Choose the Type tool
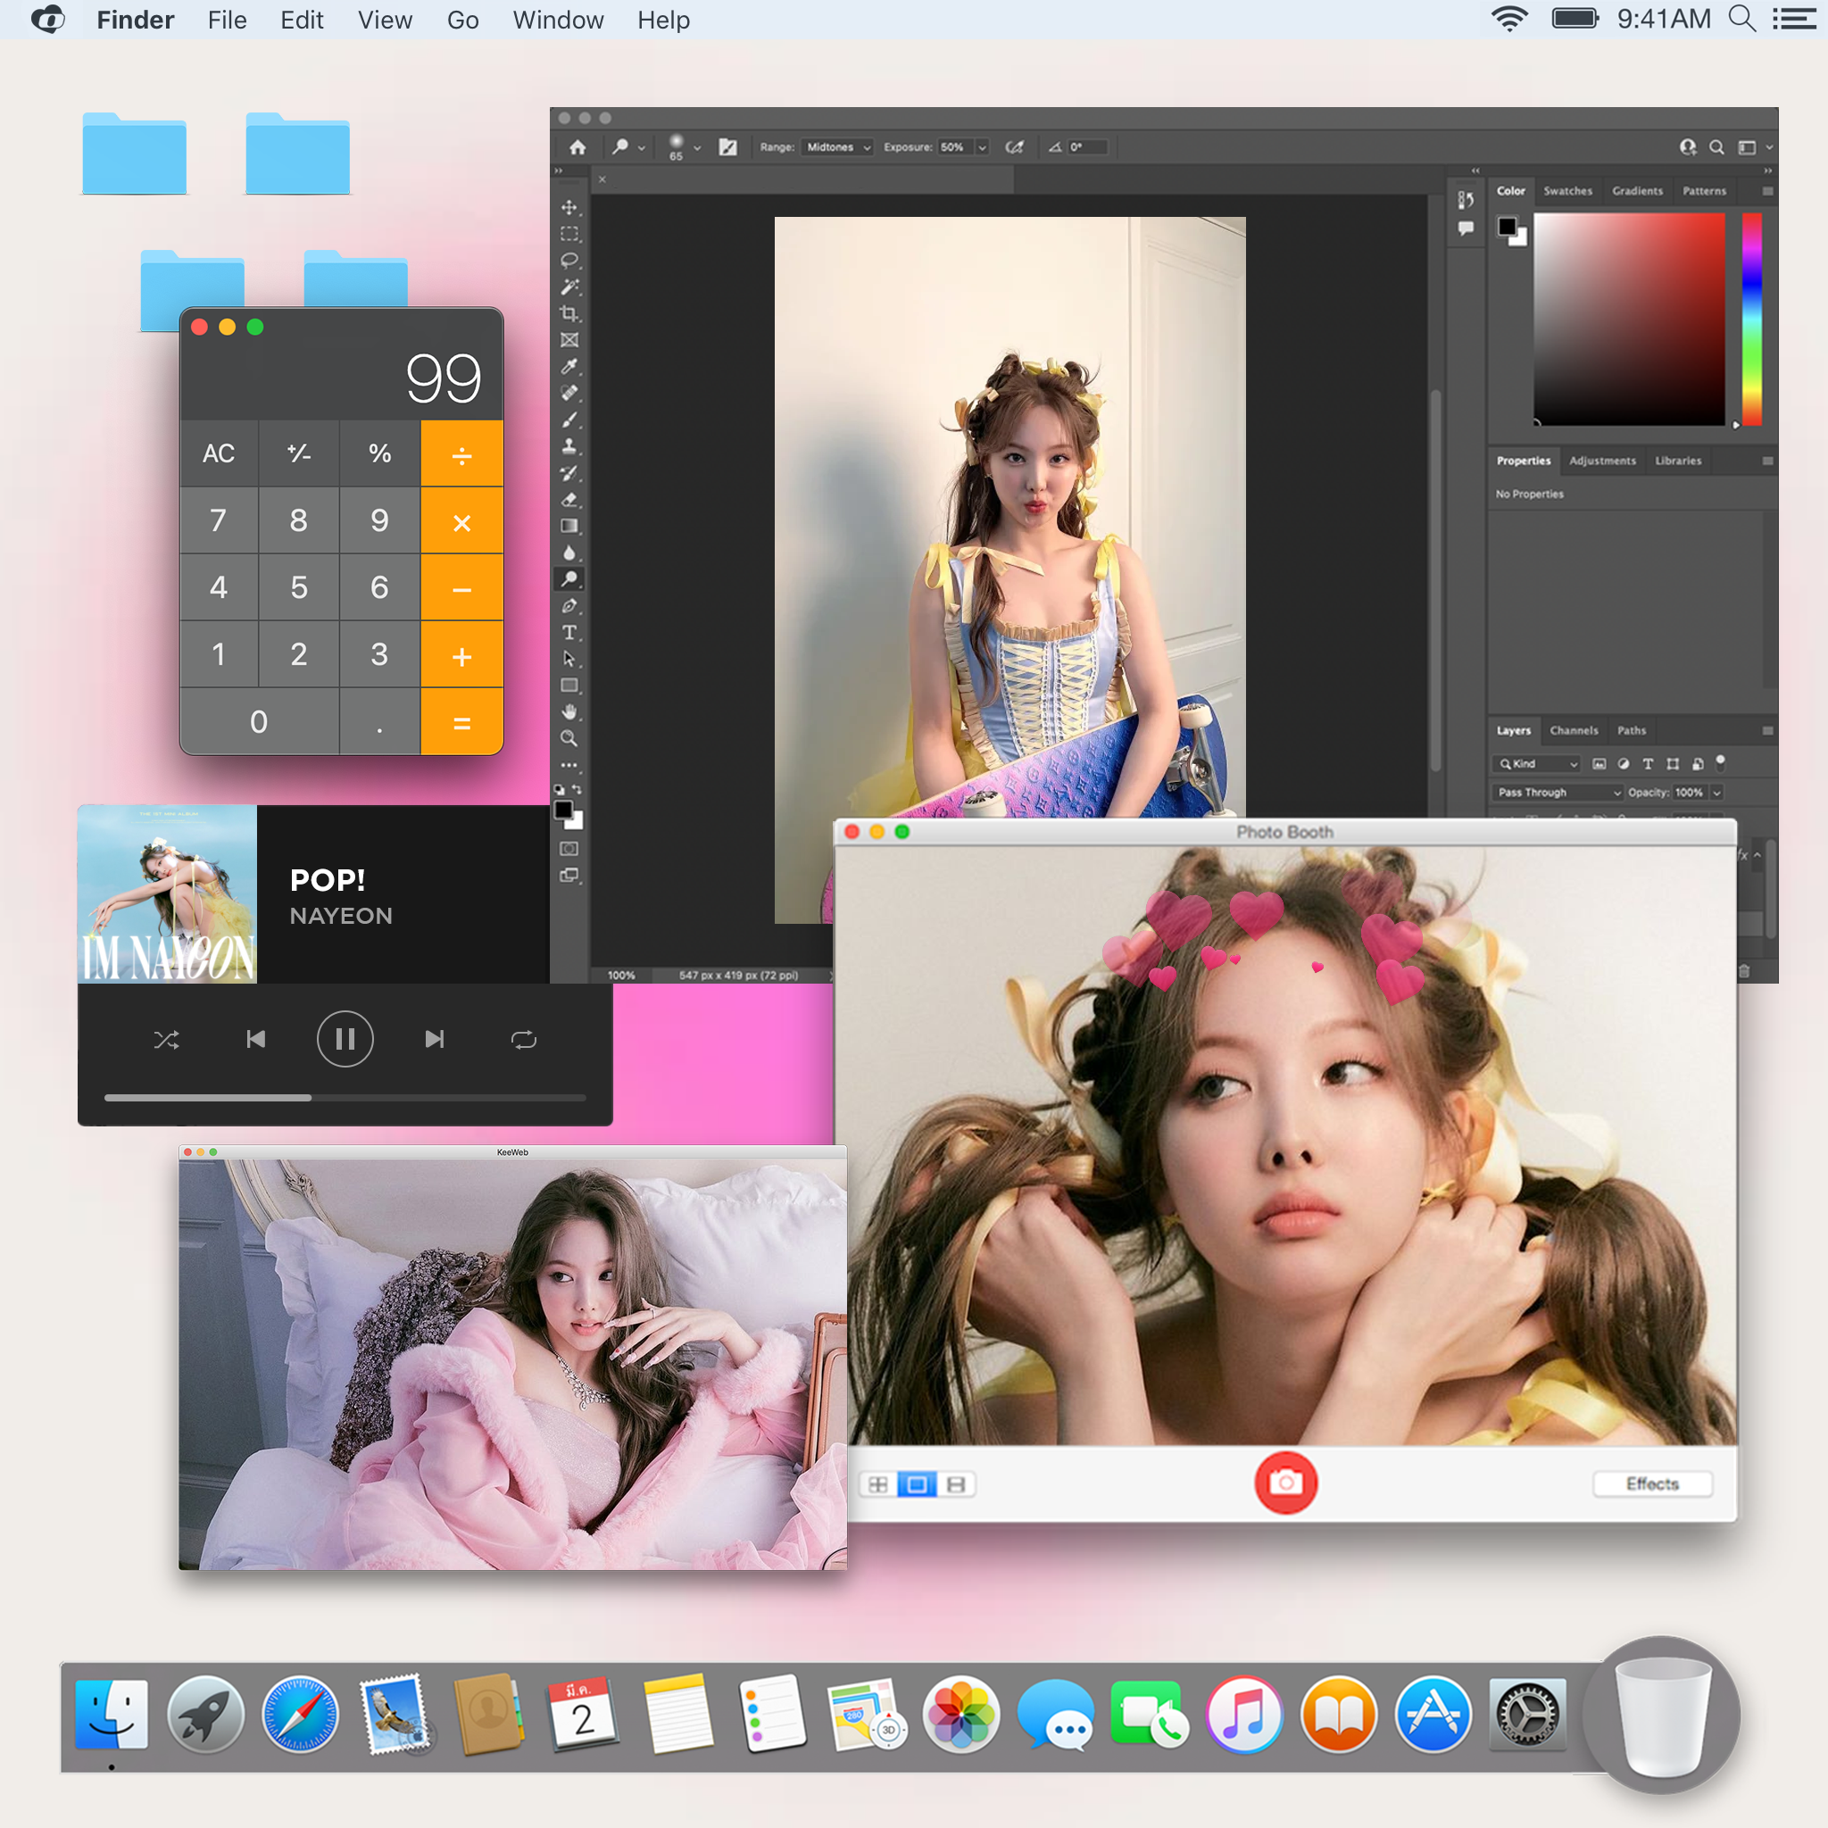This screenshot has height=1828, width=1828. 569,632
